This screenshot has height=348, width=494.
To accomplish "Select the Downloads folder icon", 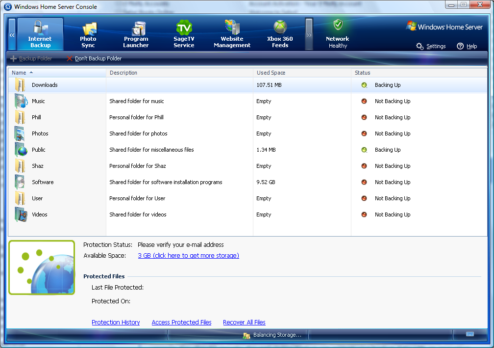I will click(x=21, y=85).
